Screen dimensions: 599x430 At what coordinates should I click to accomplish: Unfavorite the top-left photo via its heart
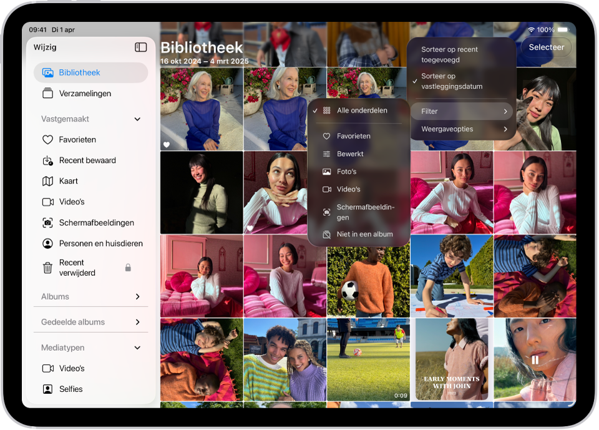(167, 143)
